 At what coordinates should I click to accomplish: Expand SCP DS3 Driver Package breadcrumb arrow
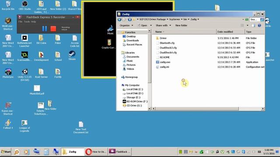click(x=167, y=19)
